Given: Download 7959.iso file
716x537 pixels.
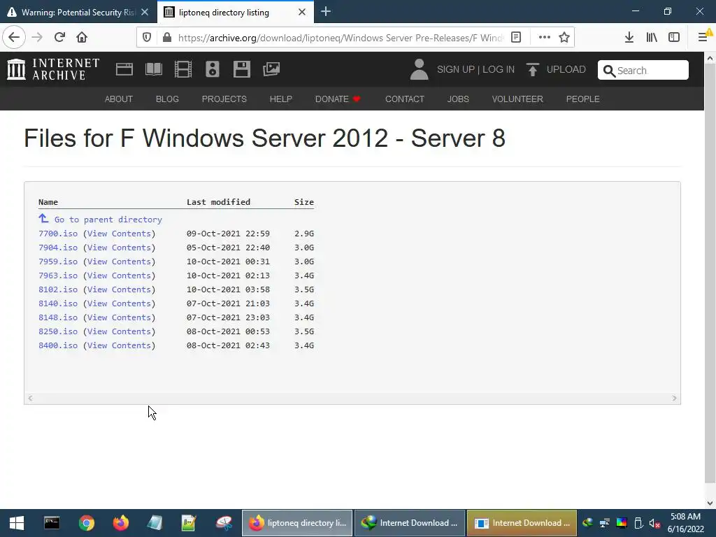Looking at the screenshot, I should (58, 262).
